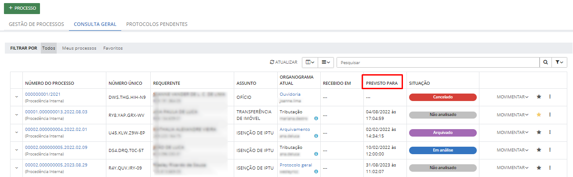Open MOVIMENTAR dropdown for process 000000001/2021

tap(512, 97)
